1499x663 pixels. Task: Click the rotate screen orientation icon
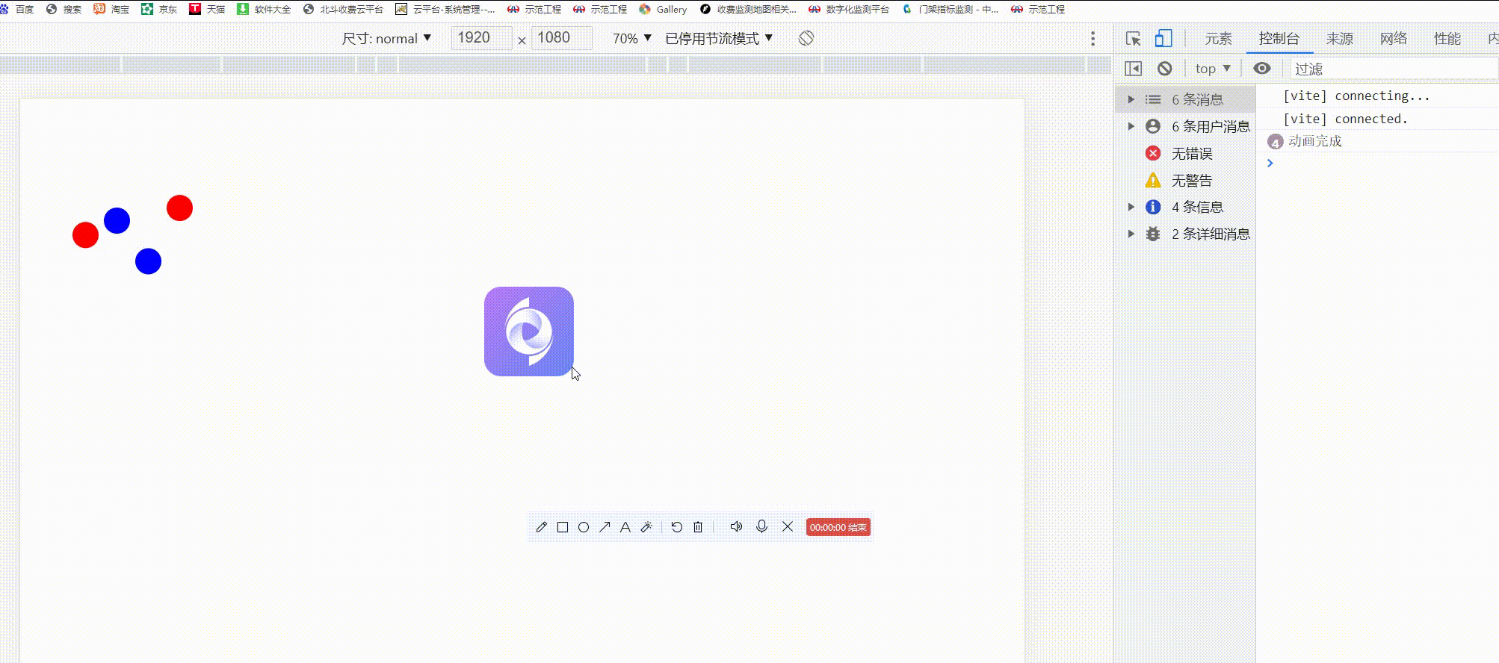tap(806, 38)
